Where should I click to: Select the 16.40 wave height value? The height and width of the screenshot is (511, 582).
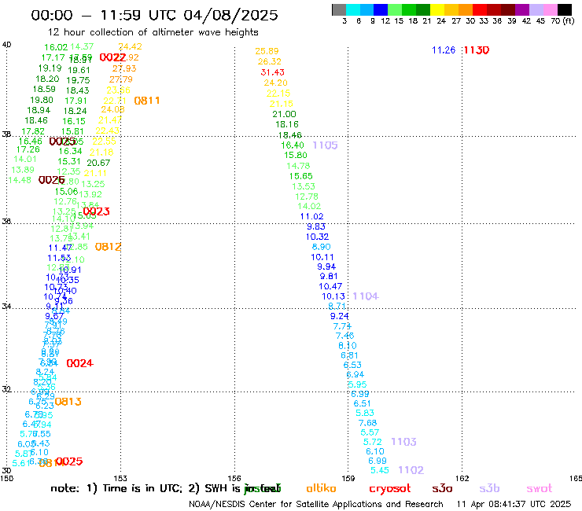tap(293, 145)
